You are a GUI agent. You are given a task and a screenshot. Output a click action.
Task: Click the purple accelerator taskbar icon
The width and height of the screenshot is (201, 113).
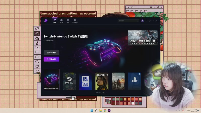[x=109, y=111]
